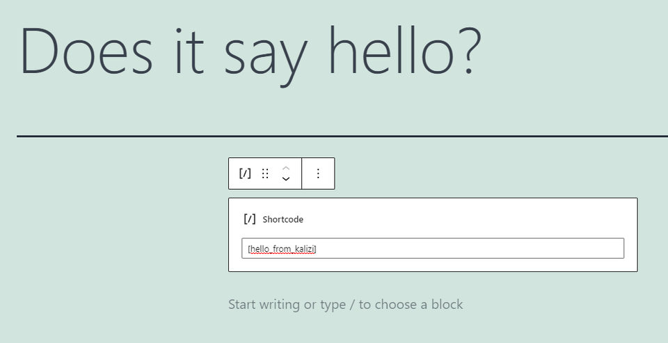Click the word "Does" in the title
668x343 pixels.
[86, 52]
